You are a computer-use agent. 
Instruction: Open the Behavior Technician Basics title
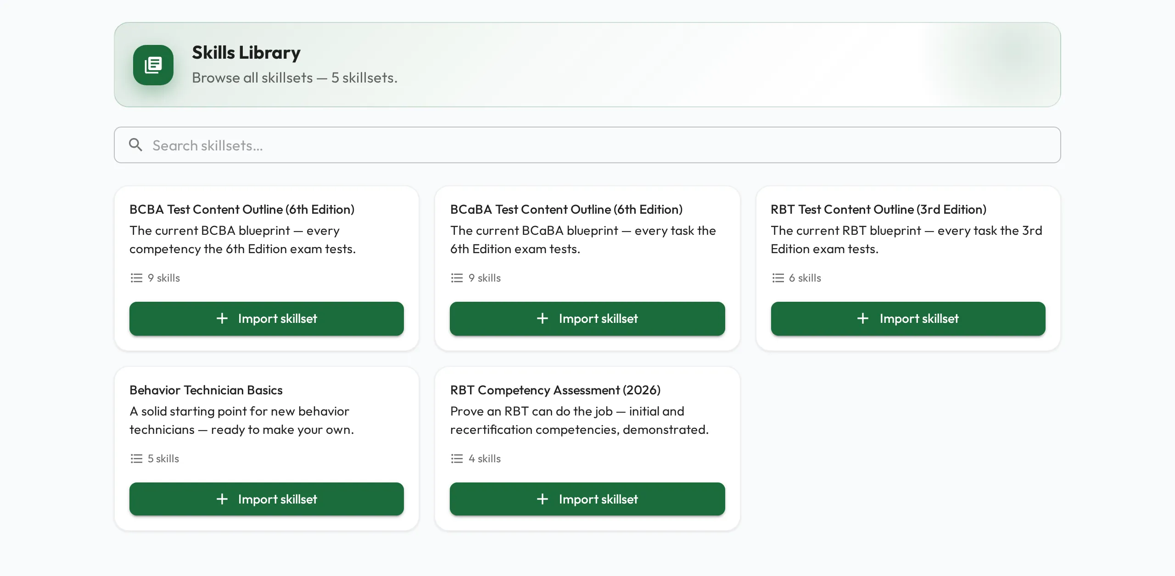point(206,390)
